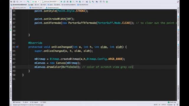Click the cursor position indicator in status bar
The width and height of the screenshot is (189, 106).
point(156,105)
